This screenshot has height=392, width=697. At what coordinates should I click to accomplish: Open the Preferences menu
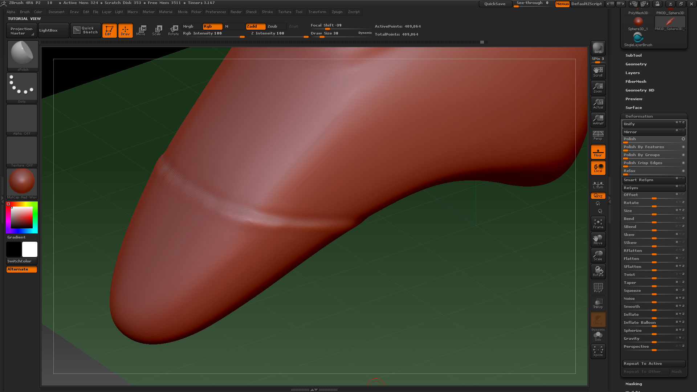click(x=216, y=12)
